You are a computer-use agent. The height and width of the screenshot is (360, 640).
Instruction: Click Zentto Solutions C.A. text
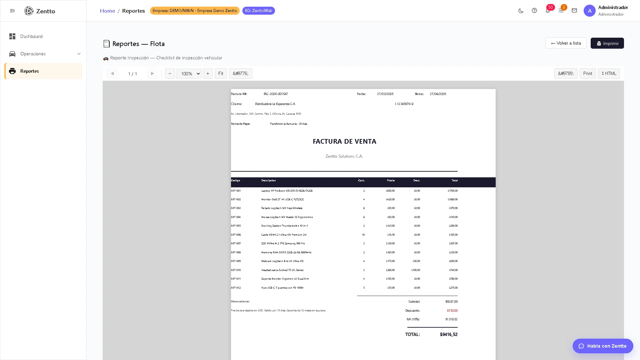344,156
